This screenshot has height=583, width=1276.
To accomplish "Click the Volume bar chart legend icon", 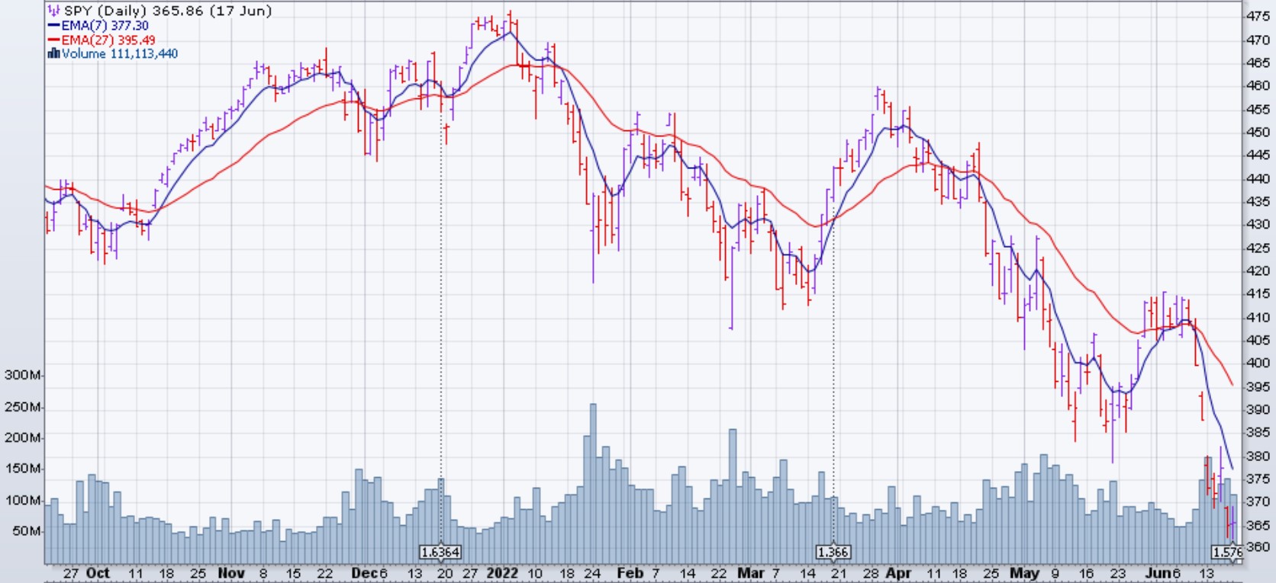I will (x=53, y=53).
